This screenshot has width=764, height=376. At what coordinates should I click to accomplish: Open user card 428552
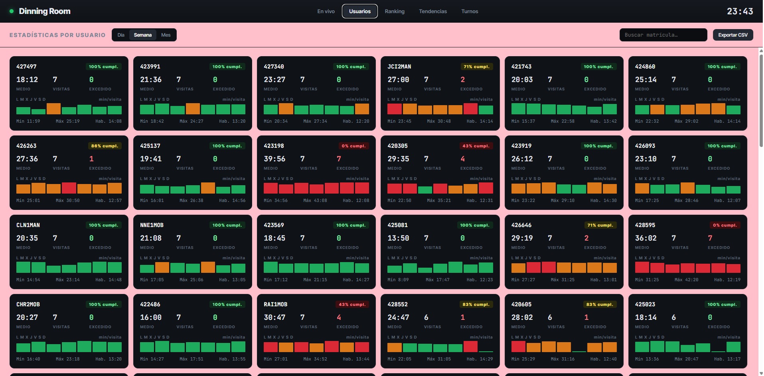440,331
